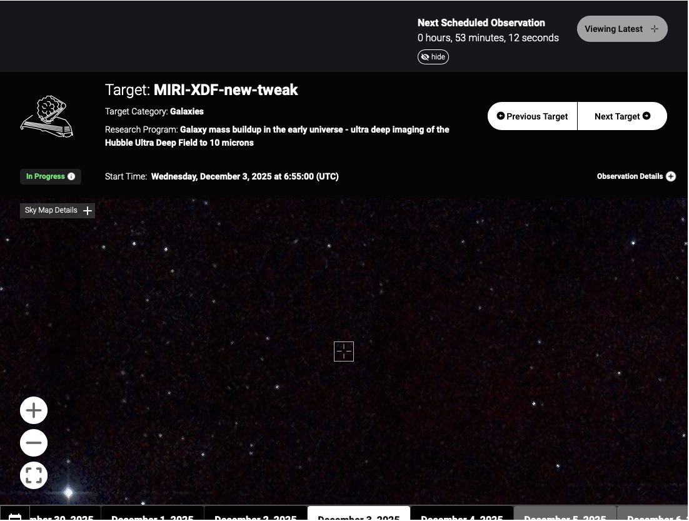Select the December 4, 2025 tab
Image resolution: width=689 pixels, height=521 pixels.
pos(462,515)
